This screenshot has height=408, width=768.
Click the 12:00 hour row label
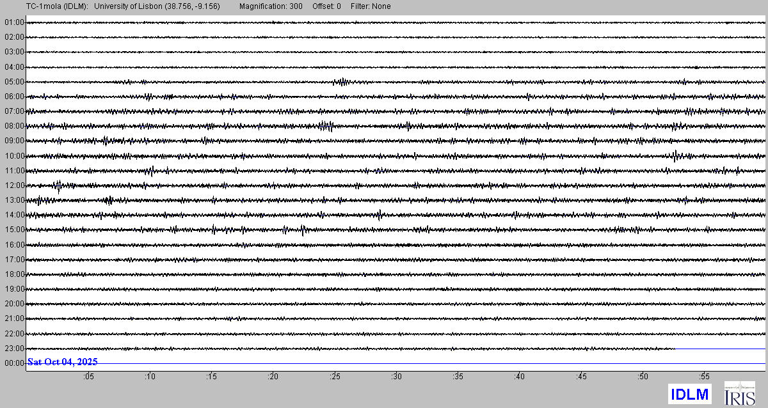pos(13,185)
